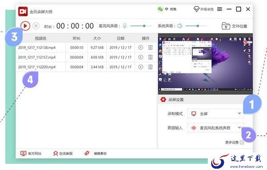The image size is (267, 170).
Task: Click 升级会员 upgrade membership
Action: [x=204, y=9]
